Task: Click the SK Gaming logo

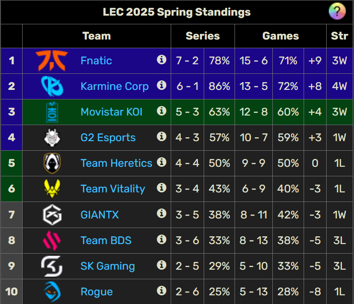Action: pos(52,266)
